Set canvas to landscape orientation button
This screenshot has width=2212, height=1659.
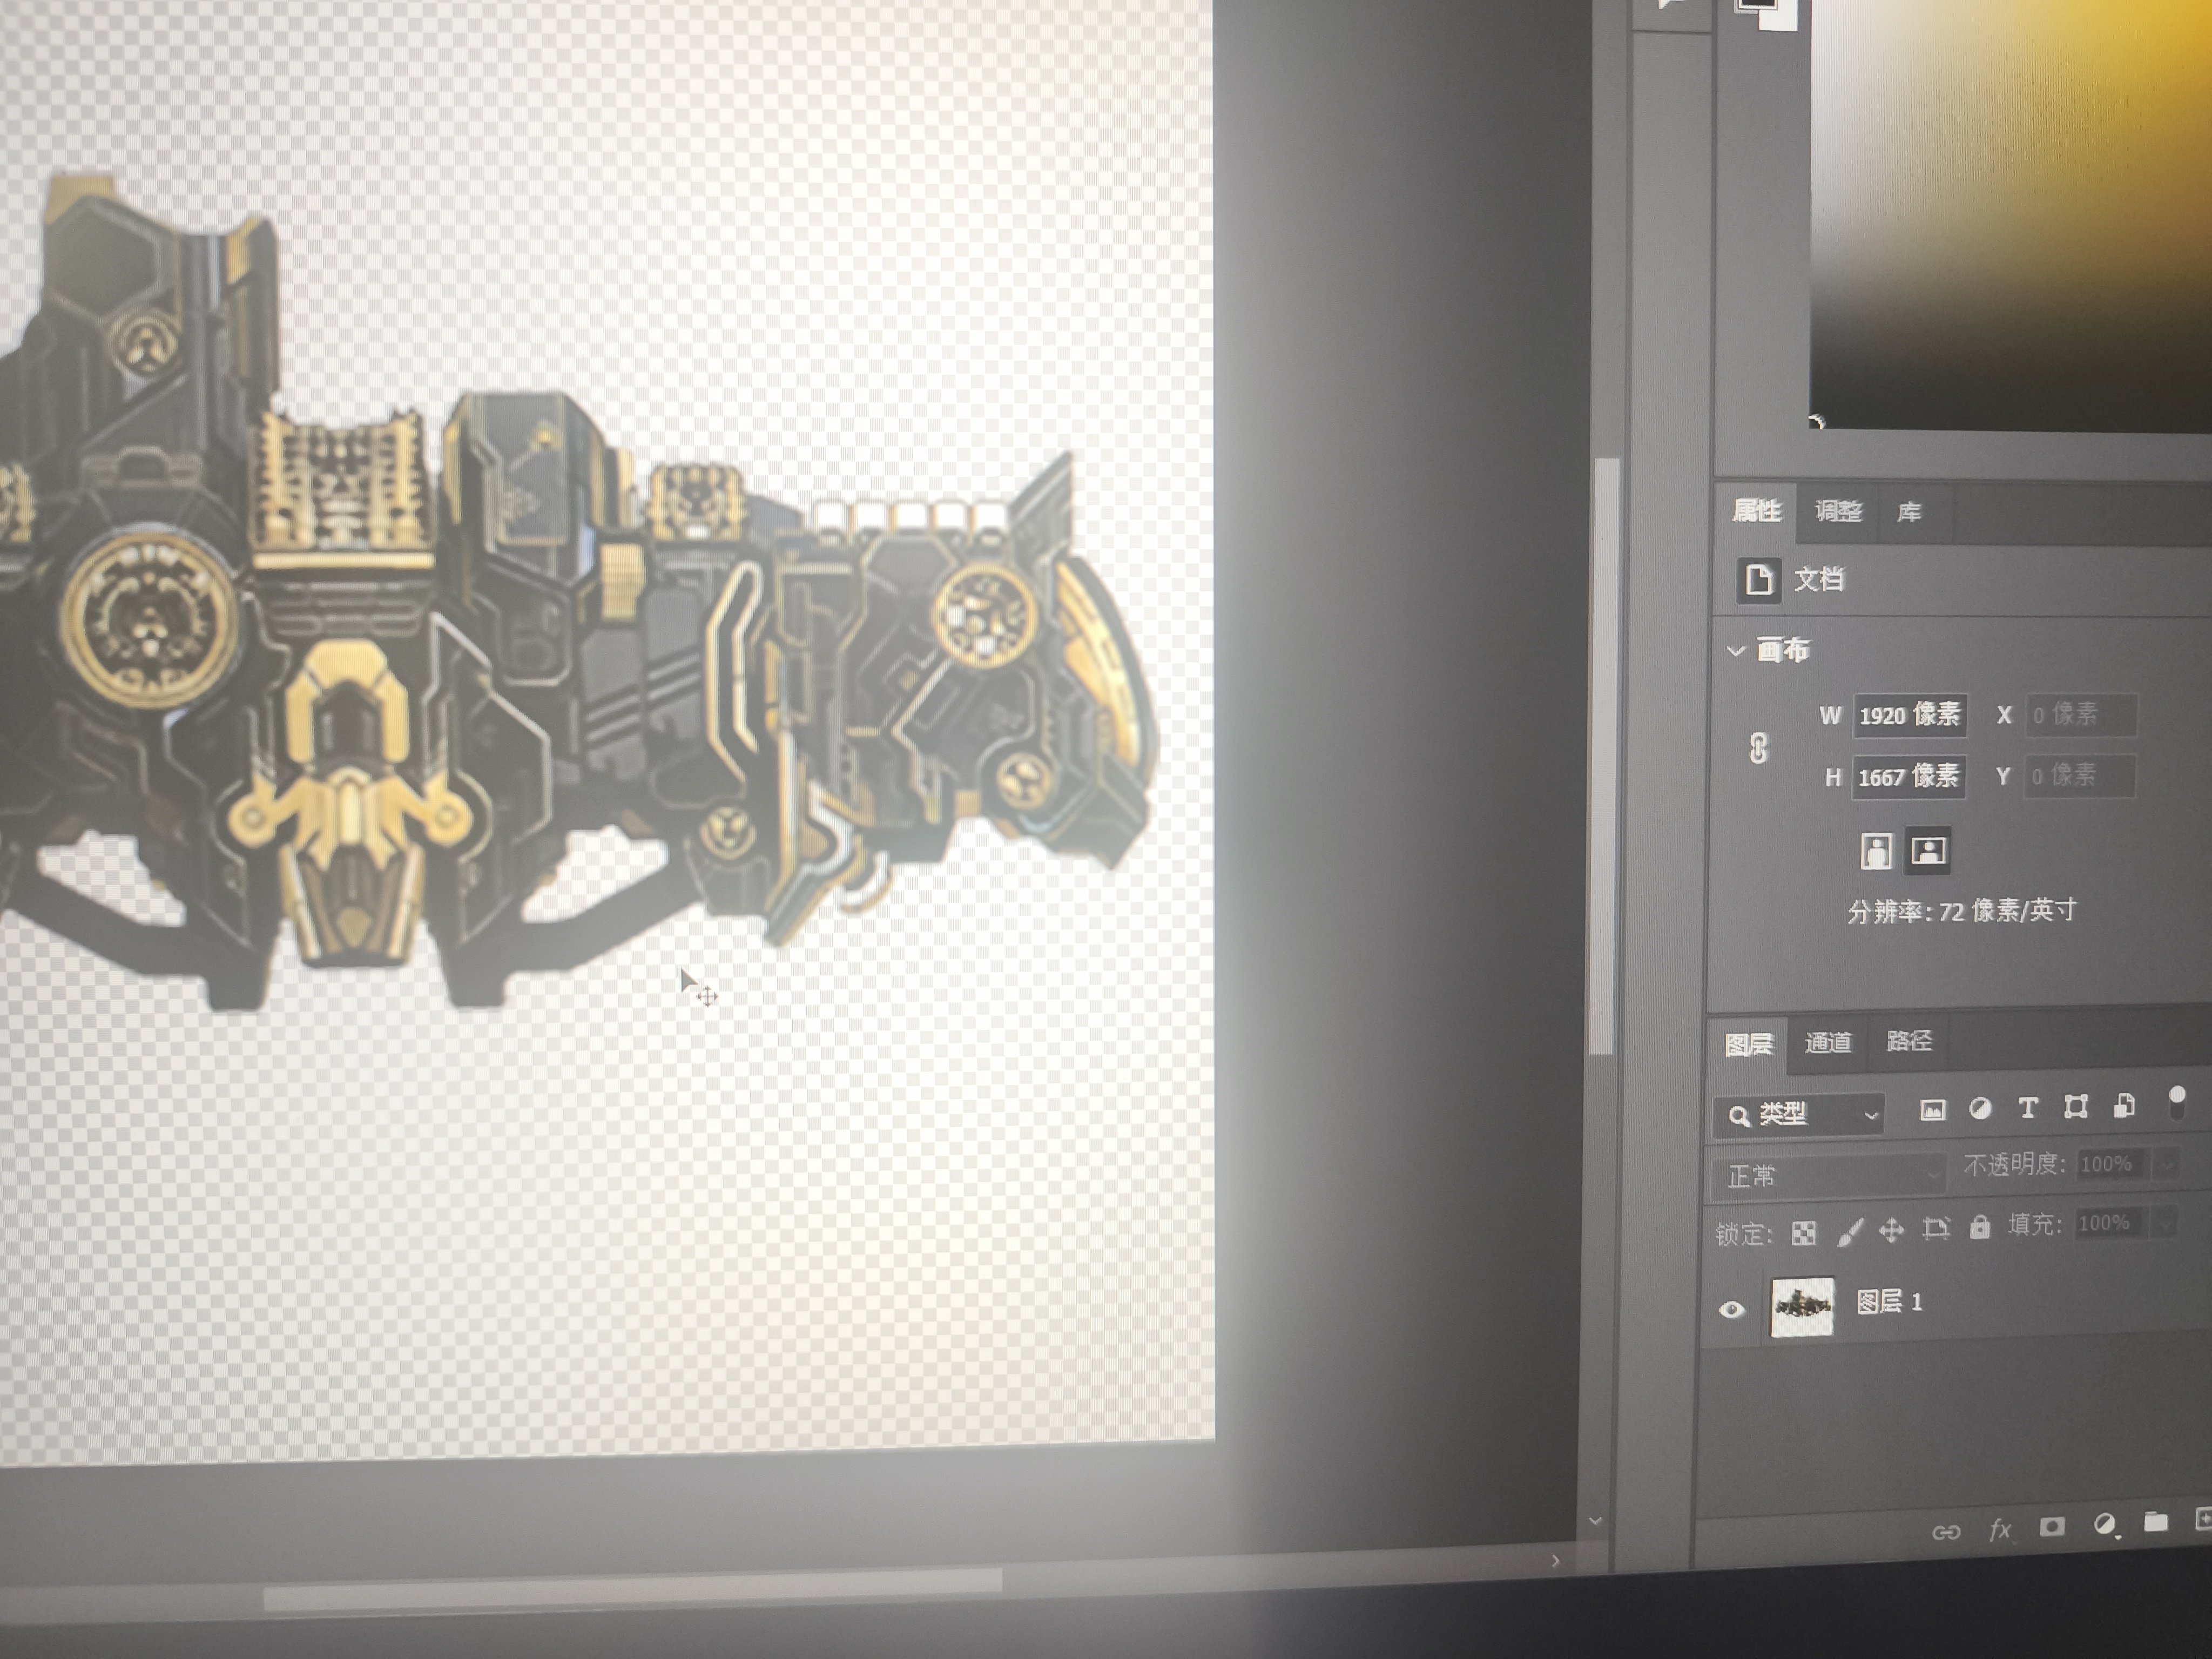1928,851
